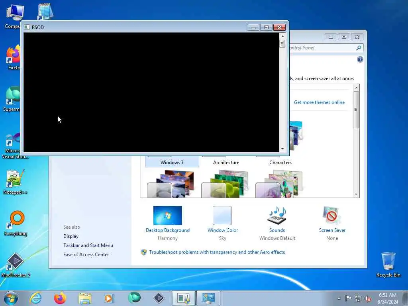Select the MadTracker 2 desktop shortcut
The width and height of the screenshot is (408, 306).
coord(16,265)
